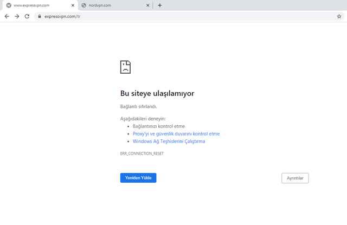This screenshot has width=347, height=225.
Task: Click the text Bağlantınızı kontrol etme
Action: pos(159,126)
